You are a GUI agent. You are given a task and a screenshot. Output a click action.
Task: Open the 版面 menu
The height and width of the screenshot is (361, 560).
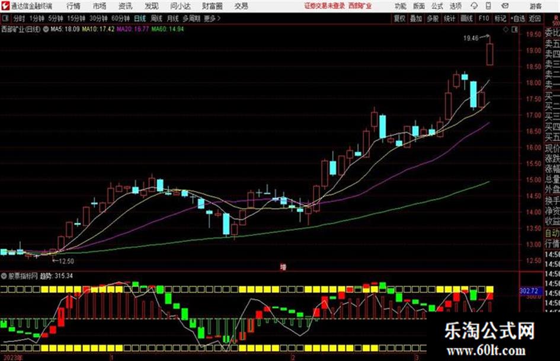pos(419,6)
